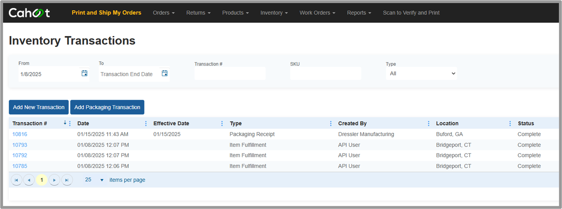Open Location column options menu

tap(510, 123)
